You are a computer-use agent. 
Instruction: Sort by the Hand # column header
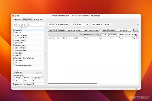point(75,38)
